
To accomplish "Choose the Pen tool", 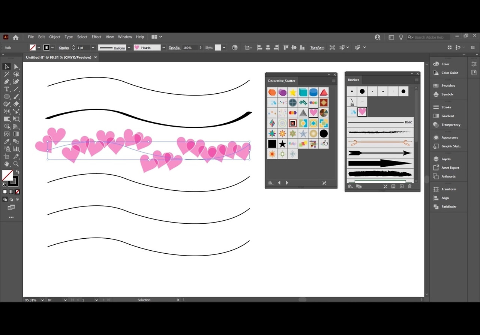I will (6, 82).
